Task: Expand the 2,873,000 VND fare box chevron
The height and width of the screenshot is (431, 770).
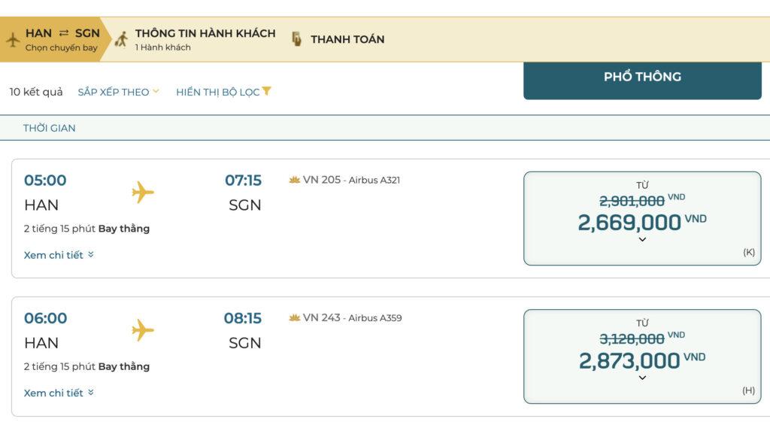Action: [642, 378]
